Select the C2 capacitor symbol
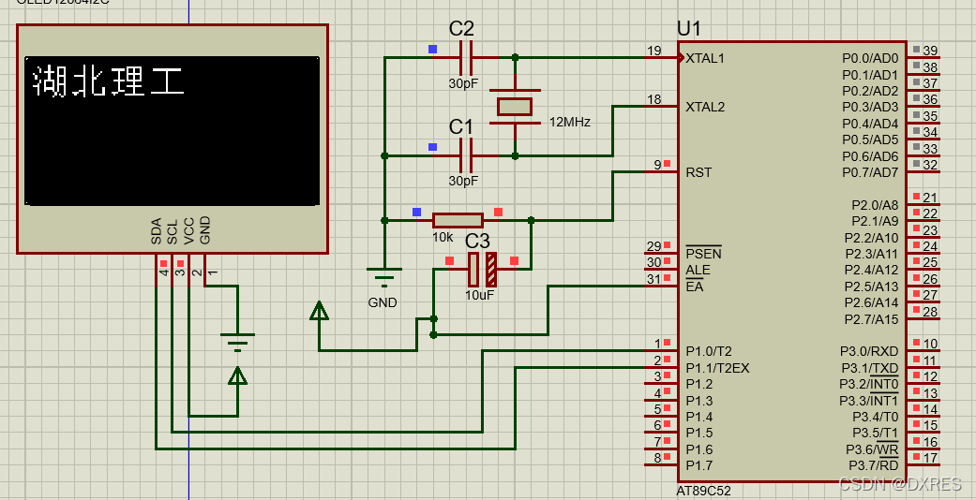 pos(466,58)
